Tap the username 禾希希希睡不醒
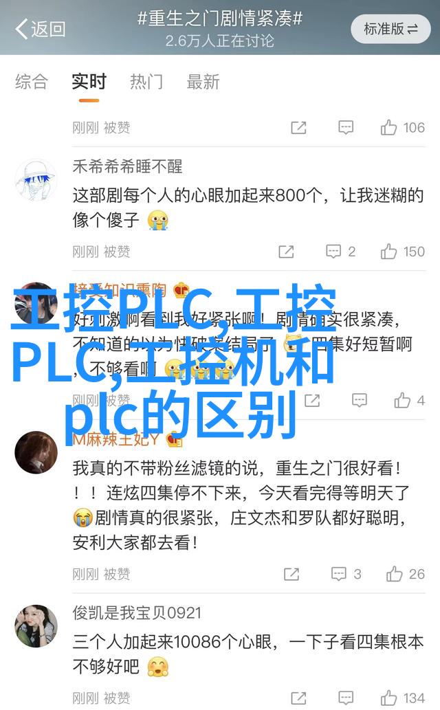 point(127,166)
